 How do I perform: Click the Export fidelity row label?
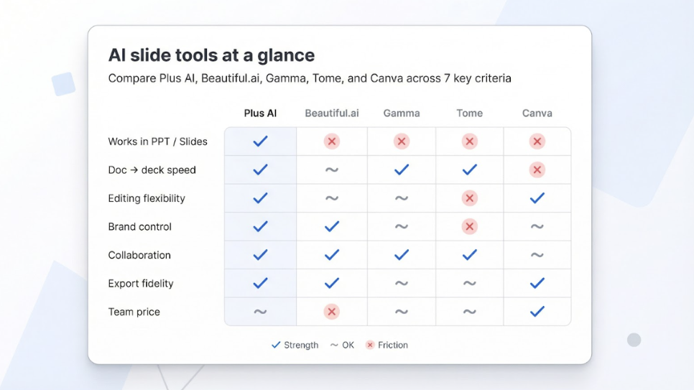coord(141,284)
